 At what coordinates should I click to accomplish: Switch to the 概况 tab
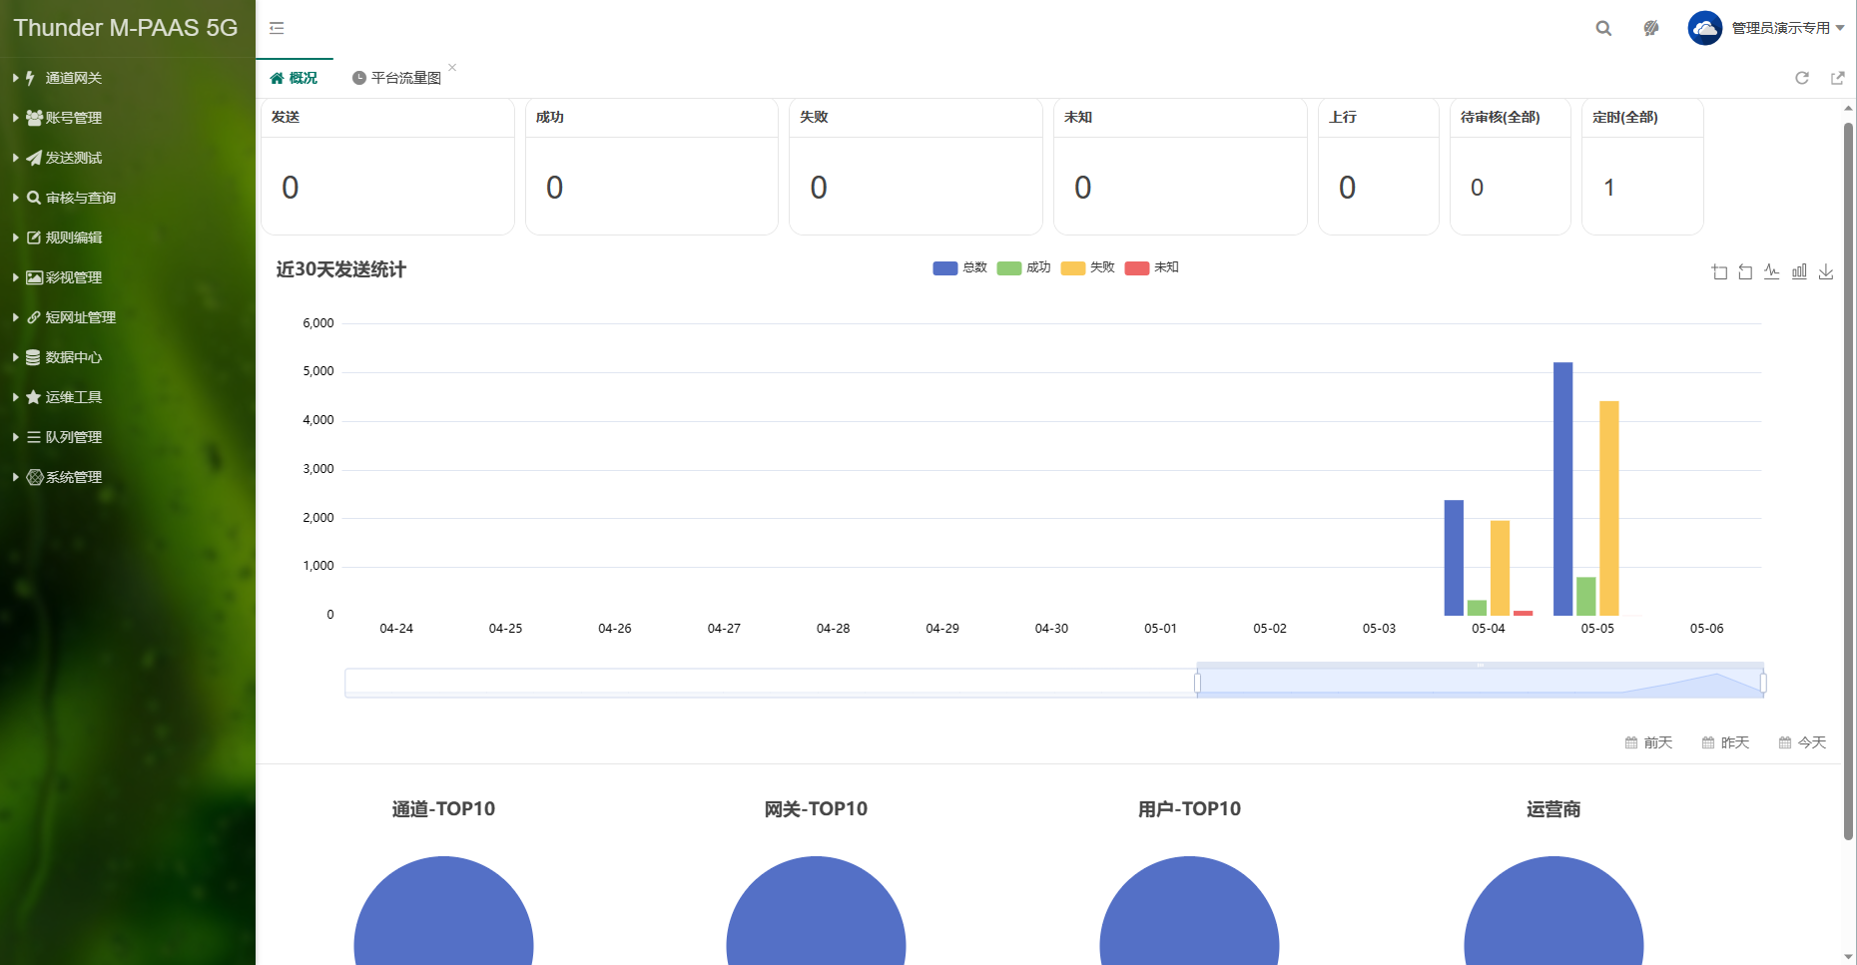click(x=295, y=78)
